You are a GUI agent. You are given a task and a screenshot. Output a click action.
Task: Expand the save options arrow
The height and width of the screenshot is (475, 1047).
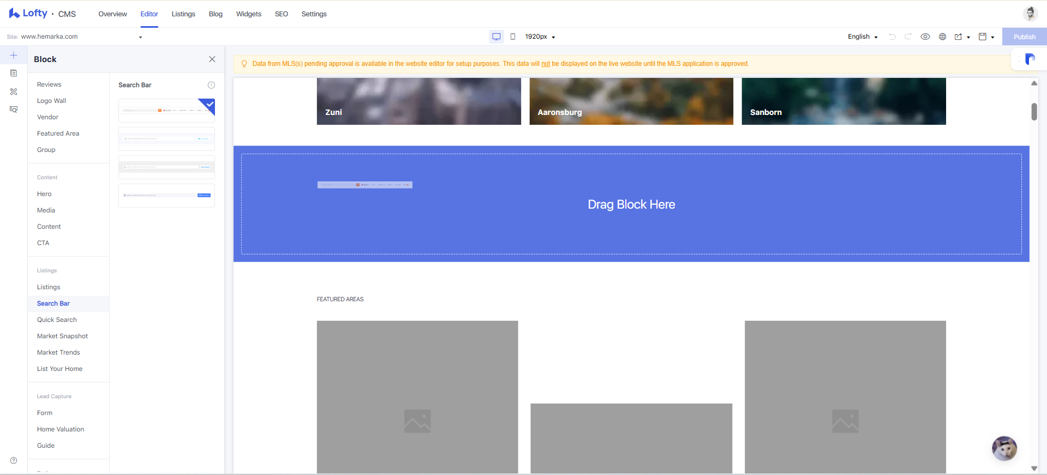tap(992, 37)
